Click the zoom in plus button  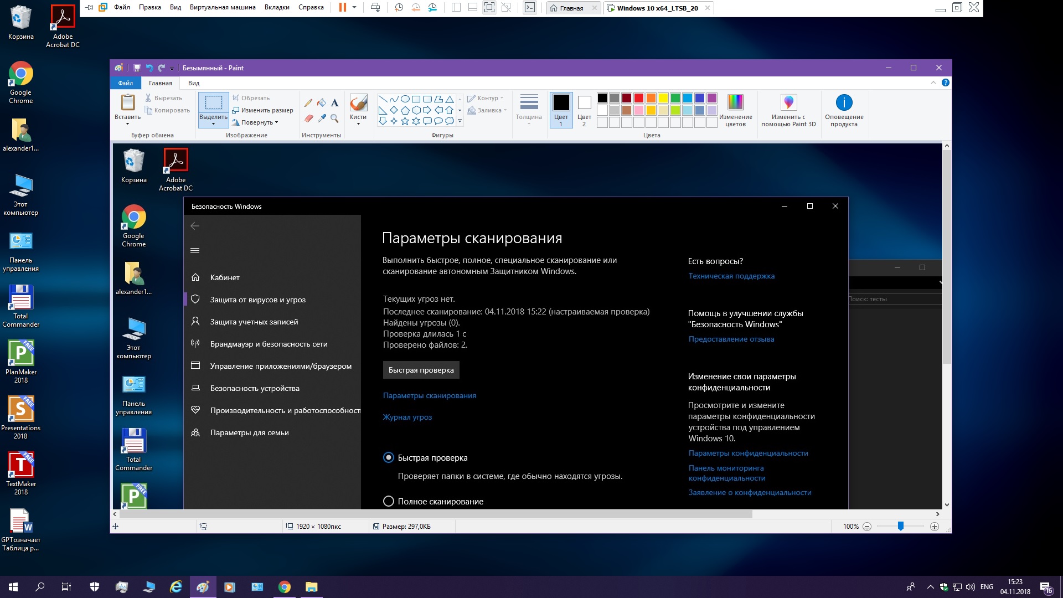[935, 527]
